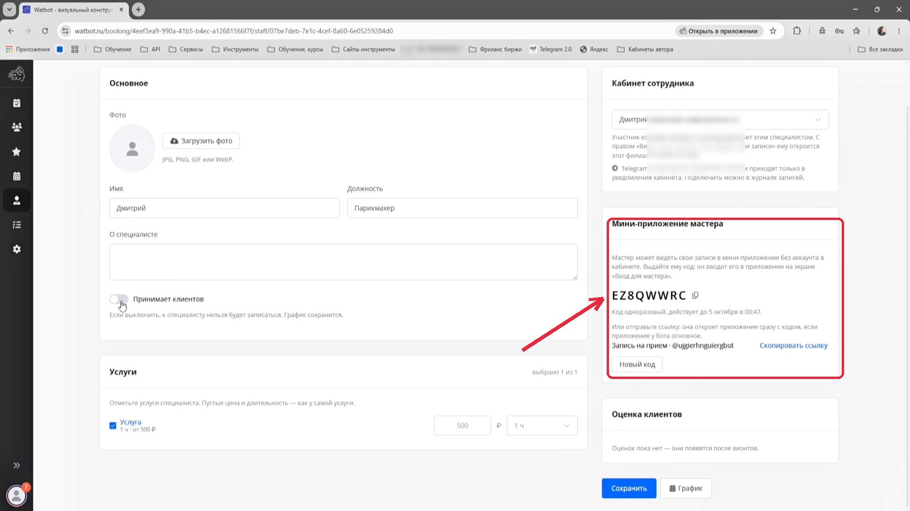Screen dimensions: 910x511
Task: Open the 1 ч duration dropdown
Action: (542, 425)
